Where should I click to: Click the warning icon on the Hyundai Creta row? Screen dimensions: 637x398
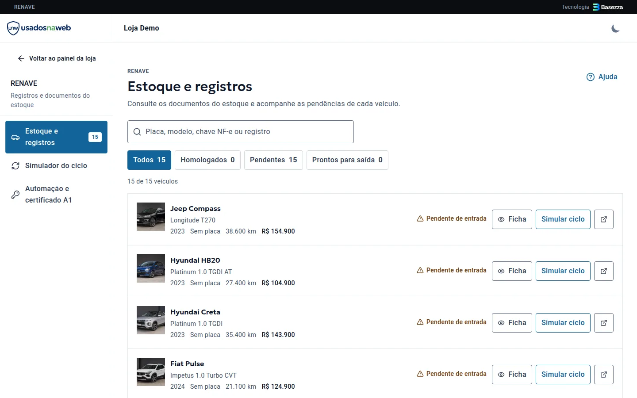point(420,322)
